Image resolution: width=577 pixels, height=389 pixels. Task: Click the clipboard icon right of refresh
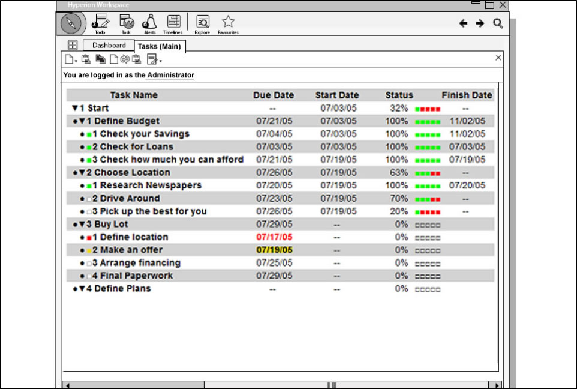pos(137,59)
